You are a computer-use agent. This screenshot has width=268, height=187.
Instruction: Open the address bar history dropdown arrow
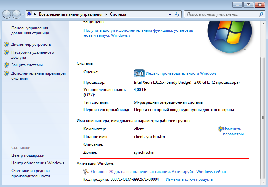170,15
